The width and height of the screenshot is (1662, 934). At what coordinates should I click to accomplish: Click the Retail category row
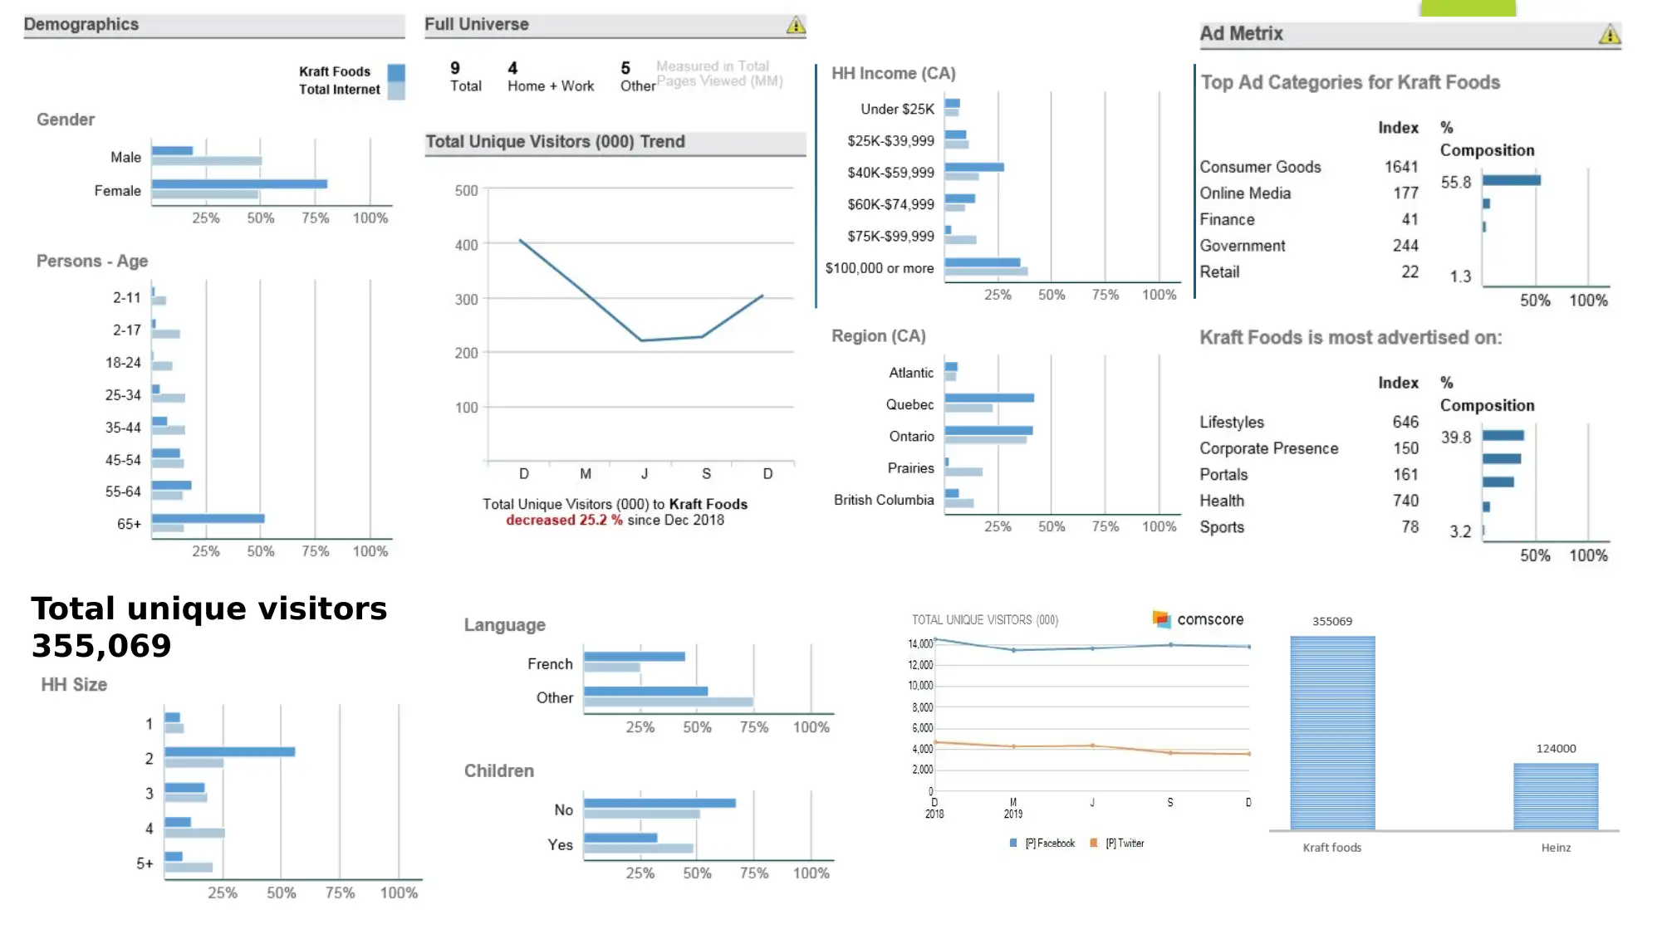(1309, 272)
